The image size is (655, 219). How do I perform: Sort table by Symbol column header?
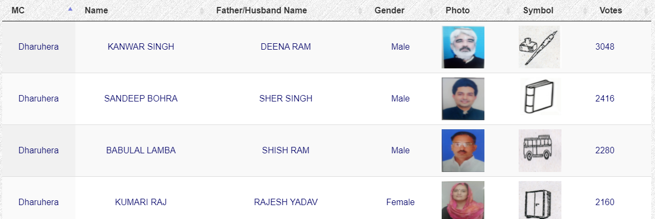538,11
